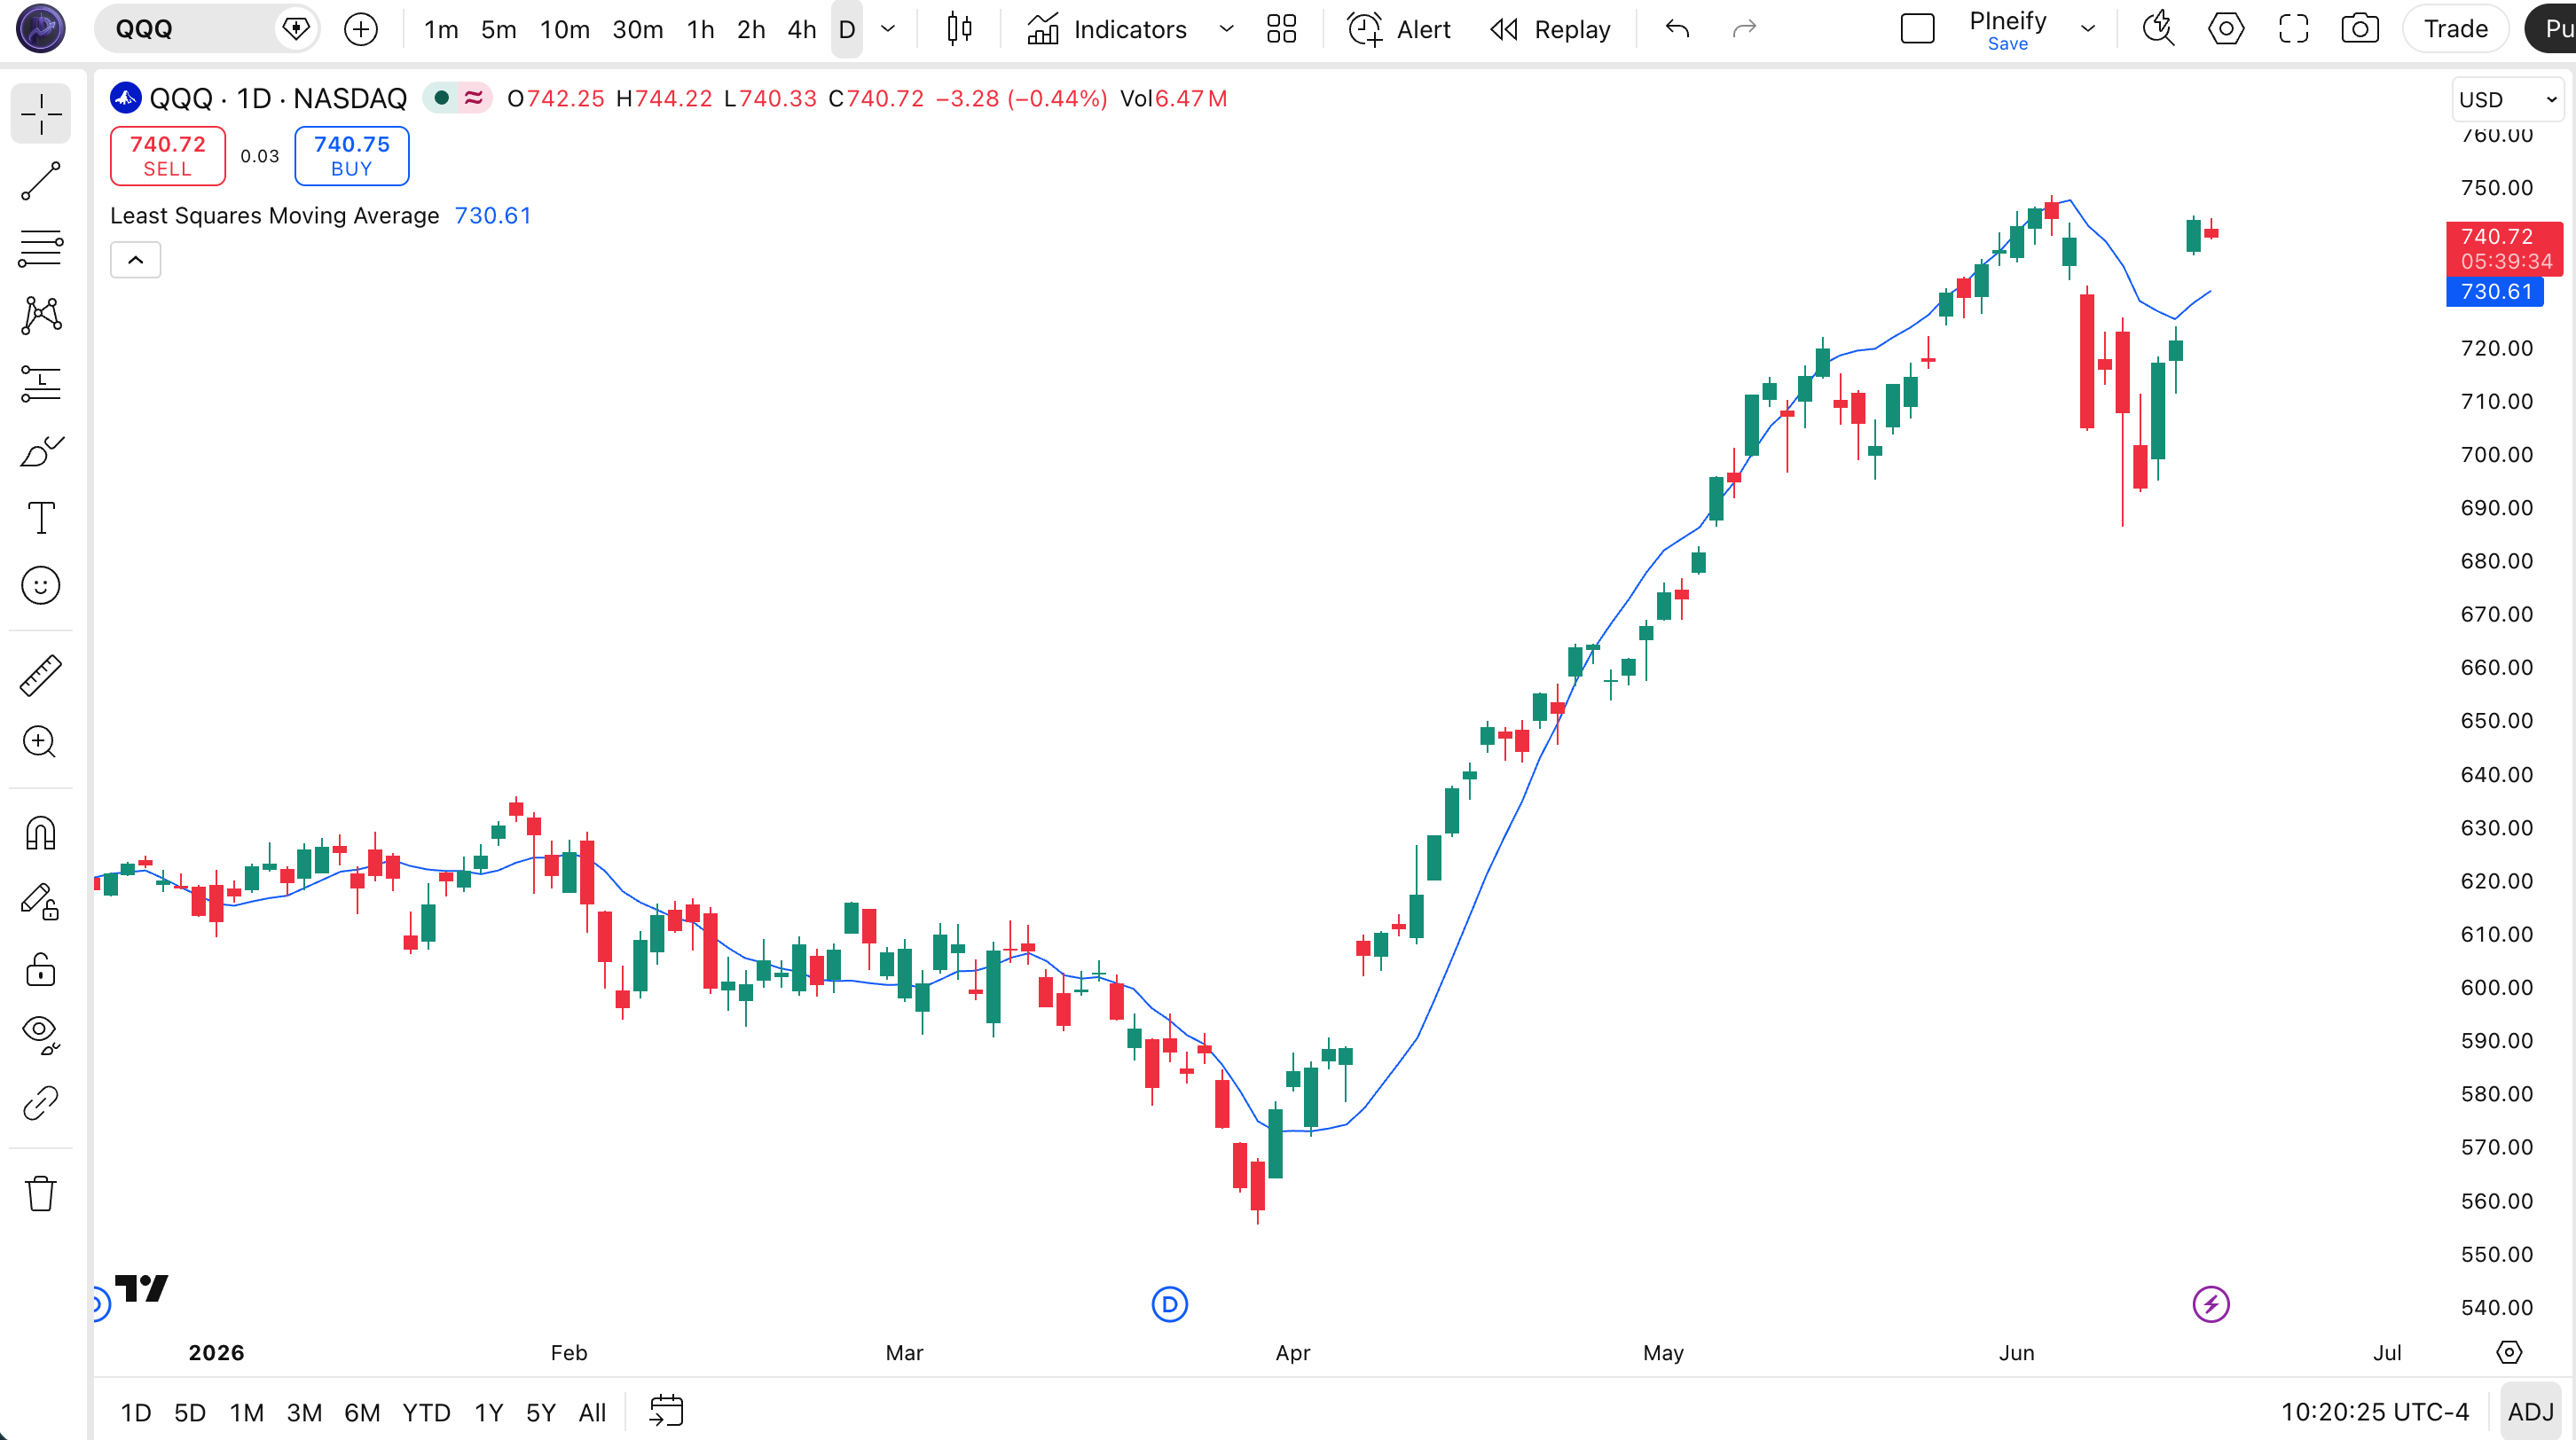
Task: Open chart settings hexagon icon
Action: pyautogui.click(x=2226, y=29)
